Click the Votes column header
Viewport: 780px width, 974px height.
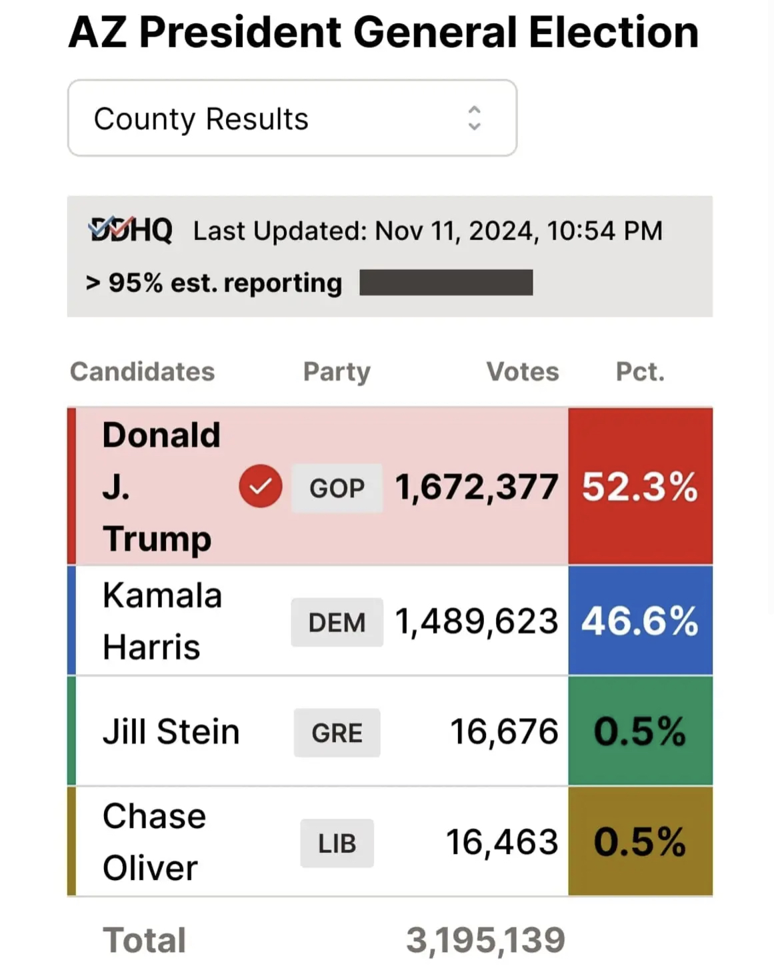[523, 371]
